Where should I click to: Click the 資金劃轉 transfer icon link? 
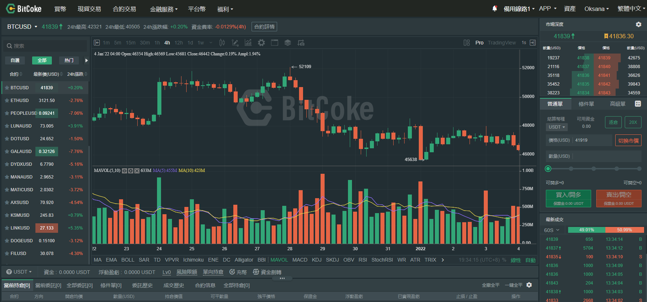click(267, 272)
